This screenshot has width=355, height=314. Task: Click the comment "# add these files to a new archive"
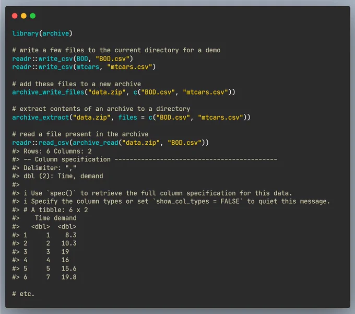point(77,84)
